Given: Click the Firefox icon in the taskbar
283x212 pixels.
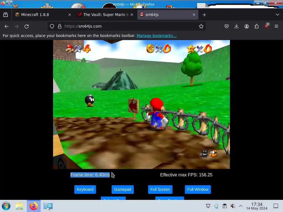Looking at the screenshot, I should pyautogui.click(x=34, y=206).
